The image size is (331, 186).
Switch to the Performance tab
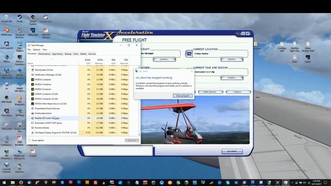44,54
